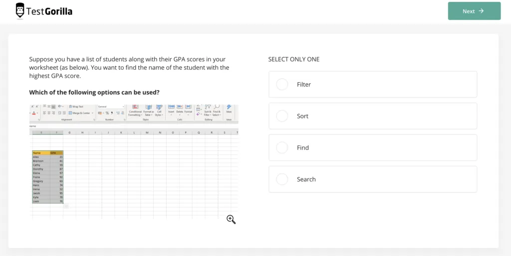This screenshot has height=256, width=511.
Task: Click the GPA value 97 next to Elena
Action: pos(56,173)
